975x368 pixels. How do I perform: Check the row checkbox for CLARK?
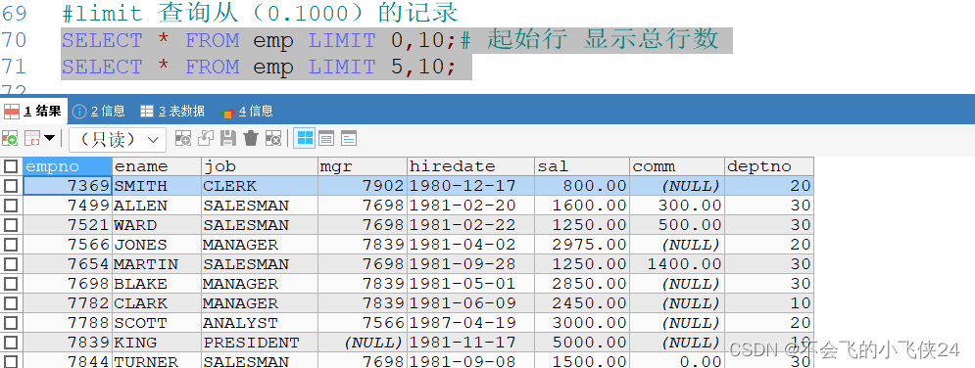tap(10, 303)
